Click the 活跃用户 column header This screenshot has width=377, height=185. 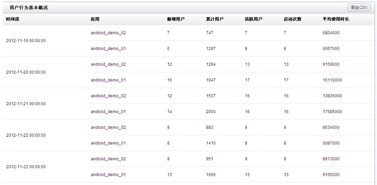254,19
